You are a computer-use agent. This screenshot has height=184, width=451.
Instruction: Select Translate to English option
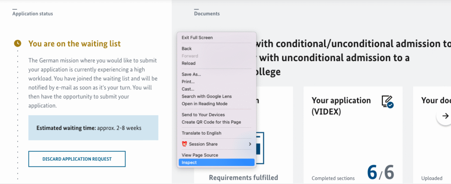point(217,133)
